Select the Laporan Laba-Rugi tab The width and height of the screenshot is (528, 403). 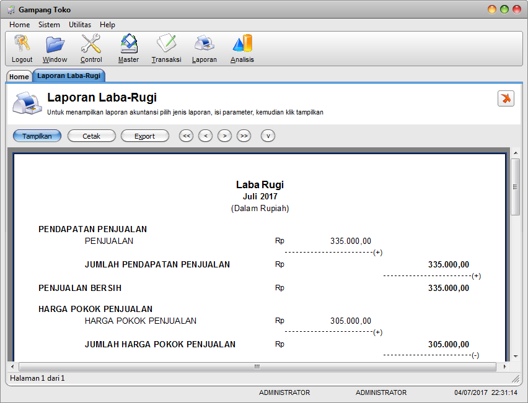tap(69, 76)
